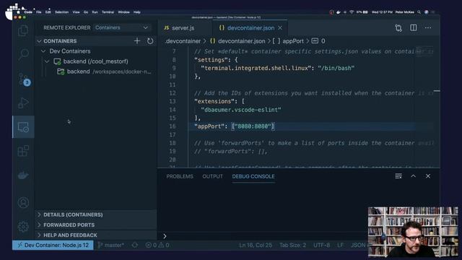The image size is (462, 260).
Task: Collapse the Dev Containers tree node
Action: pyautogui.click(x=43, y=51)
